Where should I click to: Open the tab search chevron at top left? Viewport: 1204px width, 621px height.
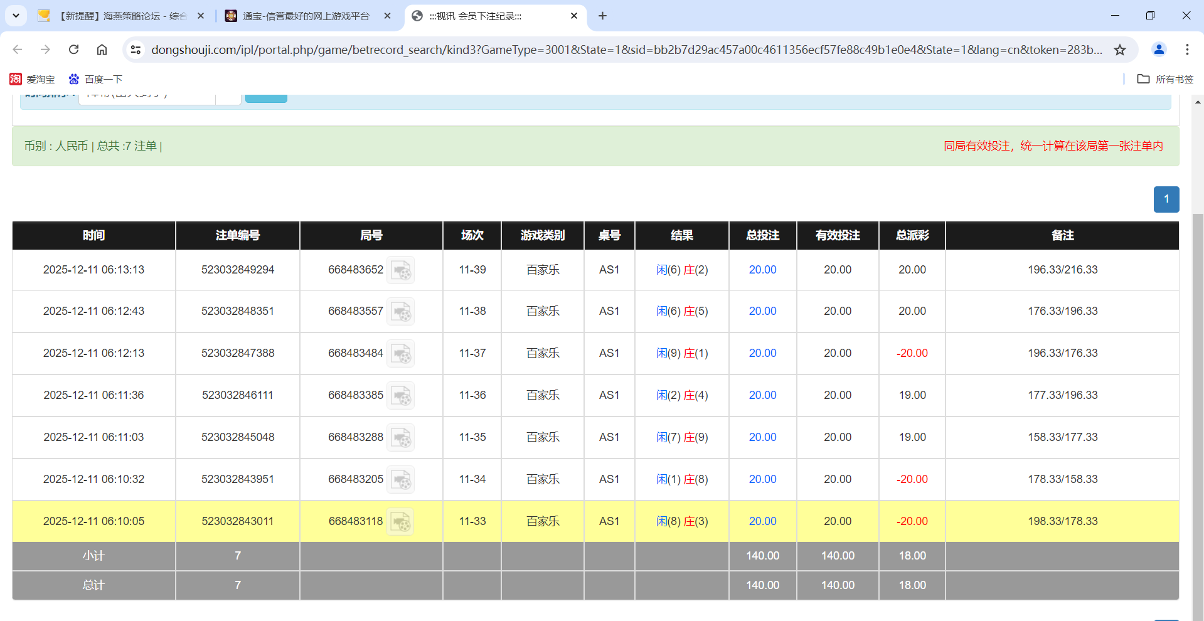pyautogui.click(x=16, y=16)
